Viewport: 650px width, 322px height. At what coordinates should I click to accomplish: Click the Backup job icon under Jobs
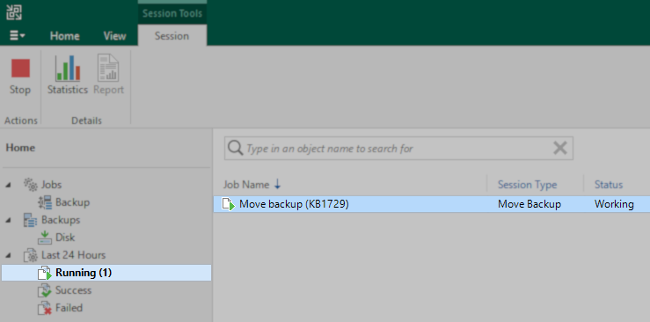[x=45, y=202]
